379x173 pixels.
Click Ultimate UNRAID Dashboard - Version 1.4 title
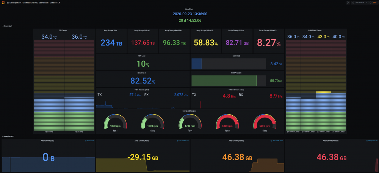(x=41, y=3)
